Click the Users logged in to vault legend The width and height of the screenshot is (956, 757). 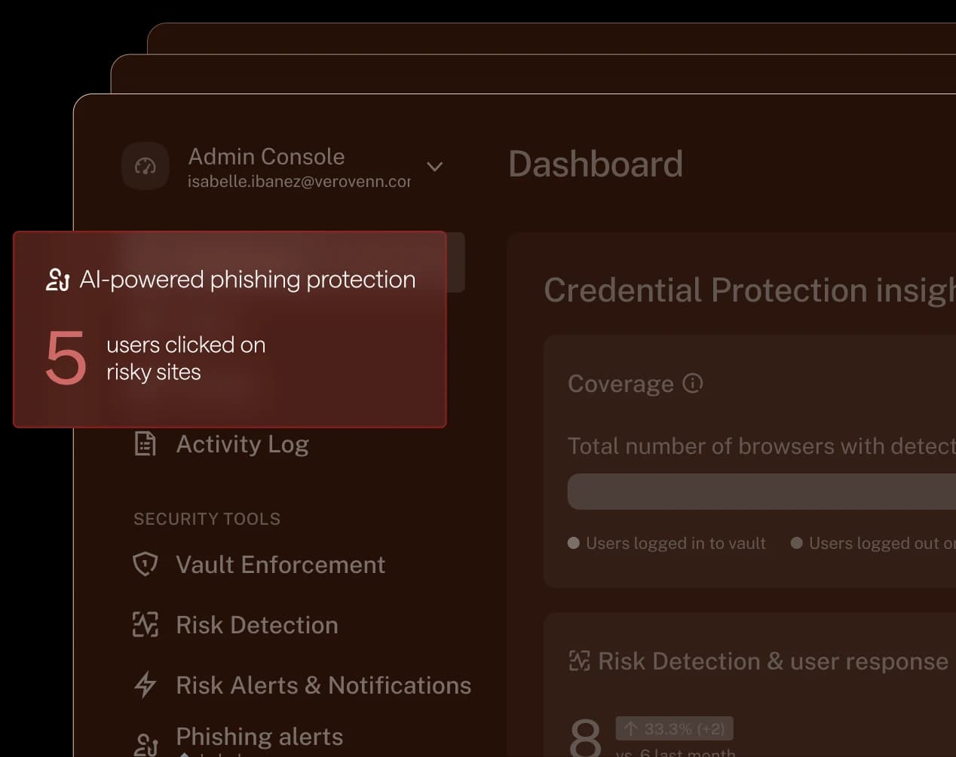[x=666, y=543]
